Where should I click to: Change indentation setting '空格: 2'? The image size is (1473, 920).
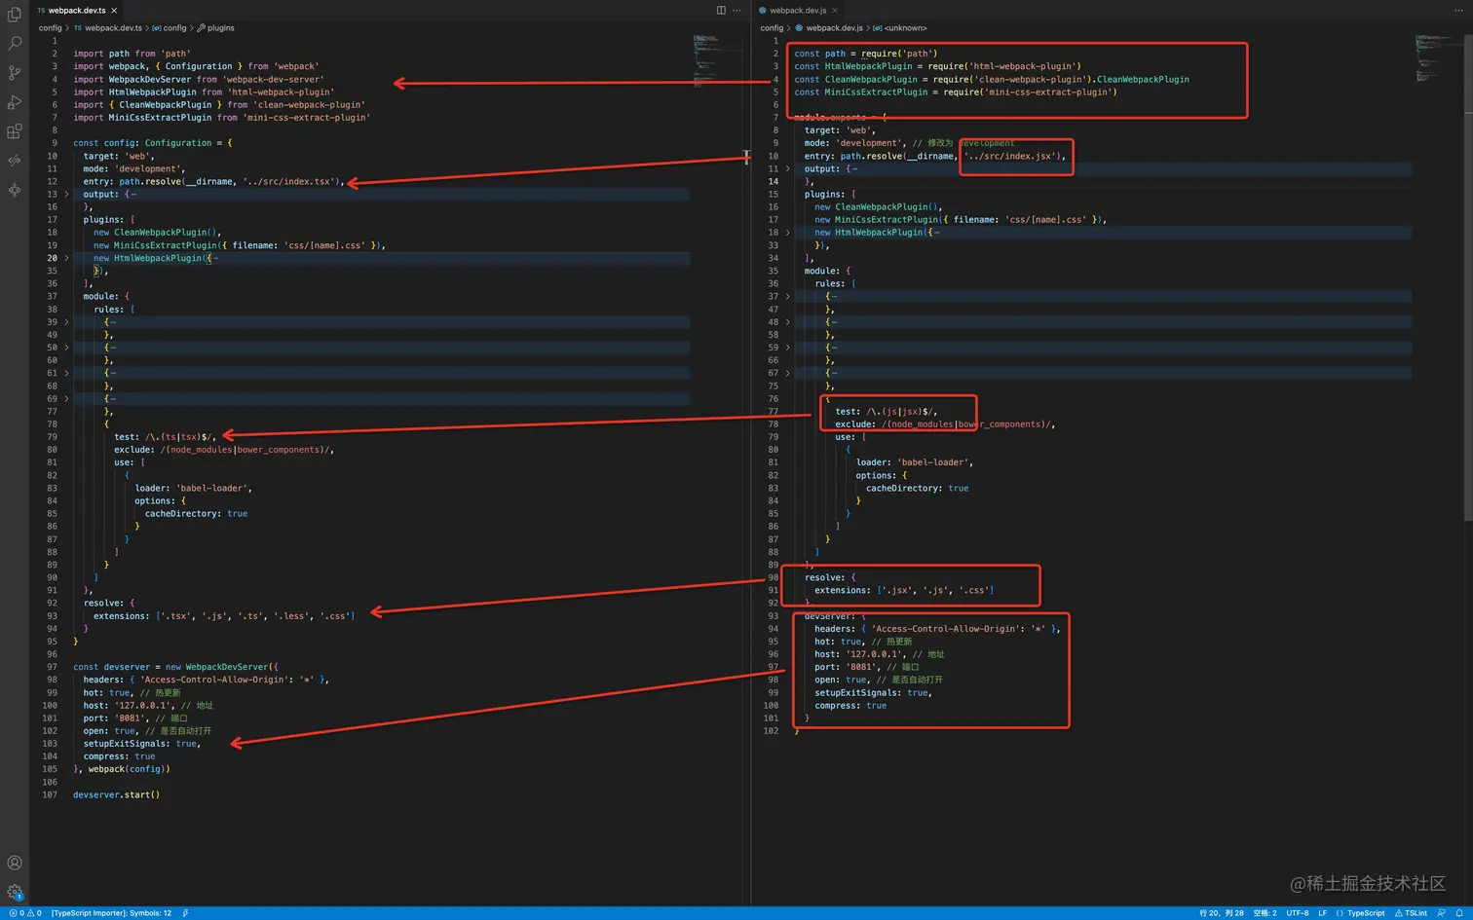click(x=1265, y=913)
